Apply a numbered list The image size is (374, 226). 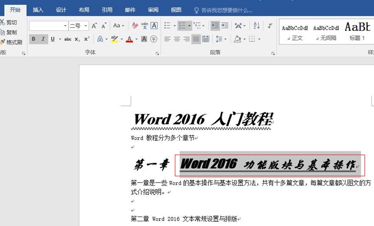point(182,26)
